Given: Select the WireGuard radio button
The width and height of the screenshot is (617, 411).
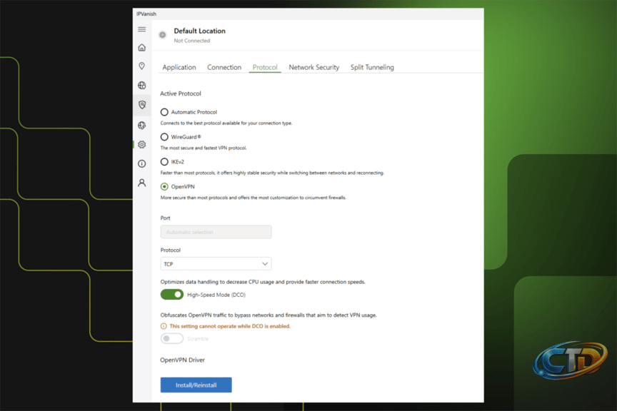Looking at the screenshot, I should [164, 137].
